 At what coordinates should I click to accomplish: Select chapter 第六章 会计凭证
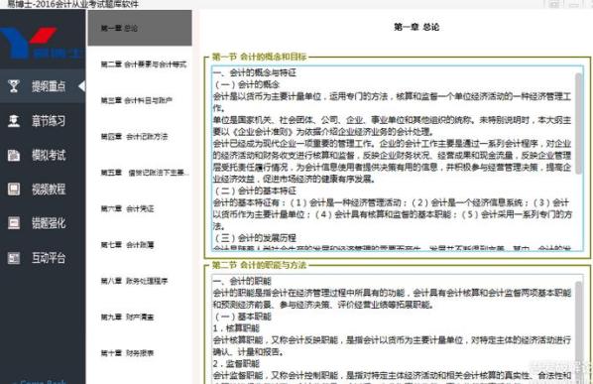coord(128,208)
